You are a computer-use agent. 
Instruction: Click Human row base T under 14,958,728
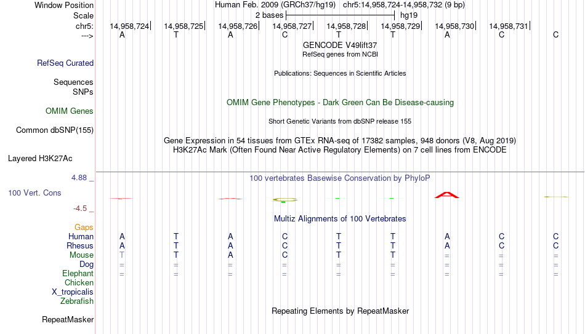pos(339,236)
